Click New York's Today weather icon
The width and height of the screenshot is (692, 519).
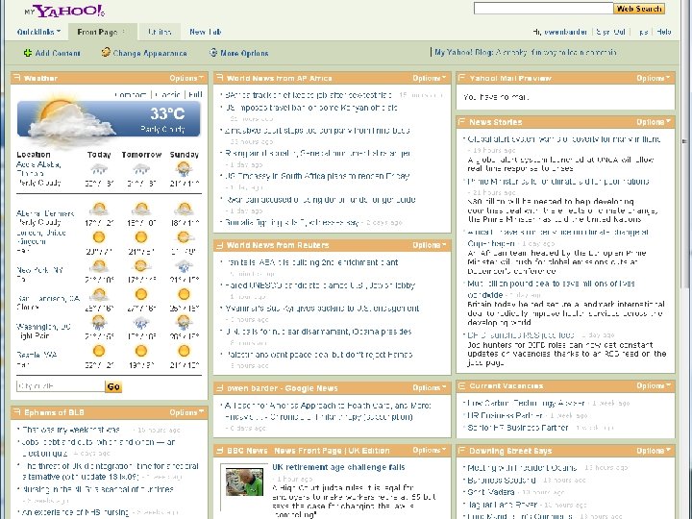click(x=99, y=266)
